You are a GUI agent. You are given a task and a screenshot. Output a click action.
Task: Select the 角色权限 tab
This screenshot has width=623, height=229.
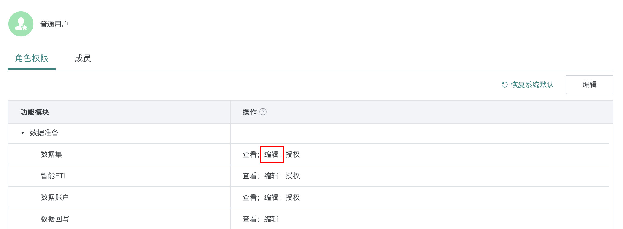tap(32, 58)
